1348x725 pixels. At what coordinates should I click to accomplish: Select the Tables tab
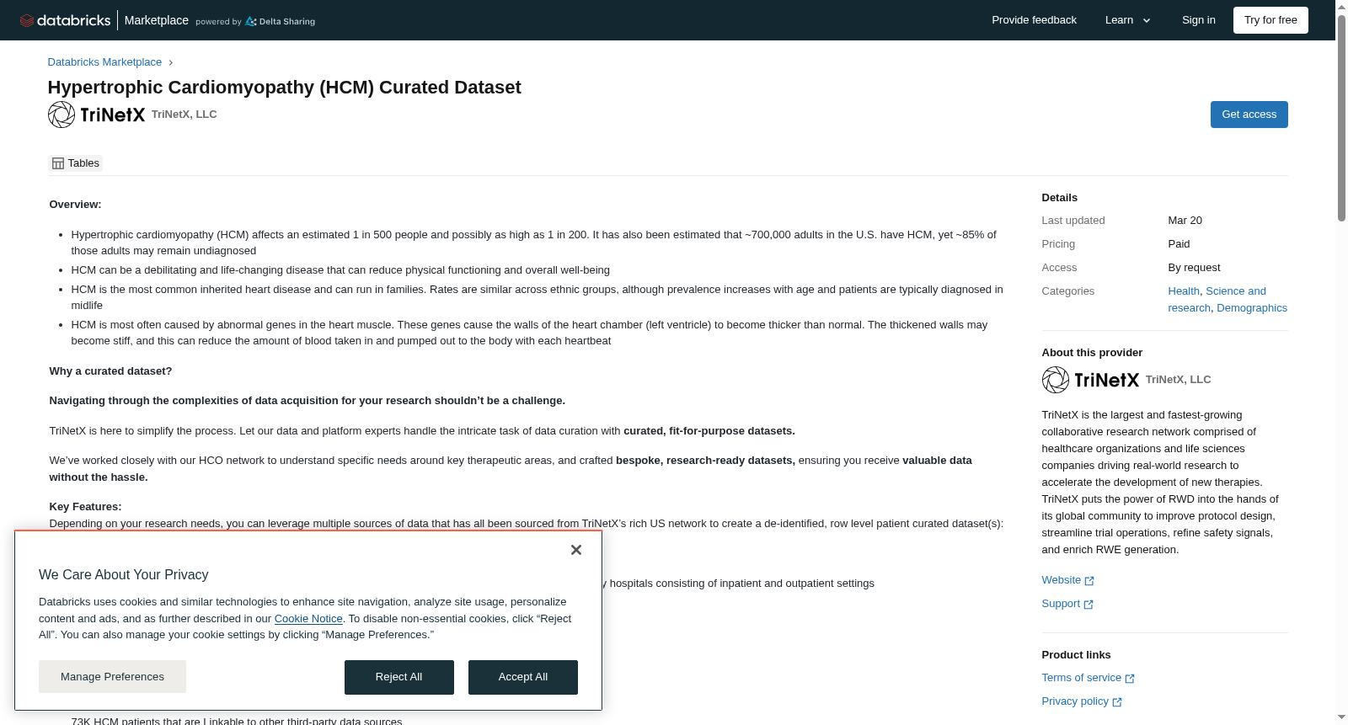pyautogui.click(x=76, y=163)
